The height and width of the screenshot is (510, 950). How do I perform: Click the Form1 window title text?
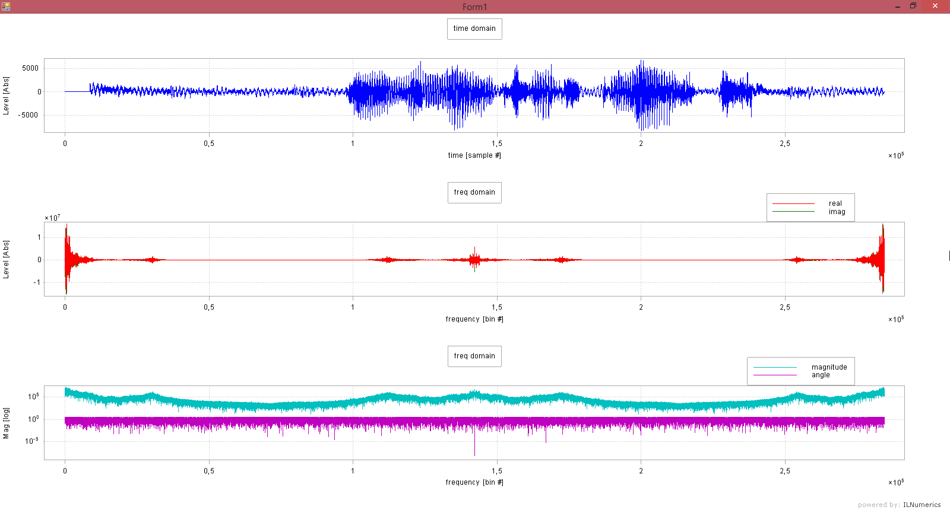click(475, 7)
